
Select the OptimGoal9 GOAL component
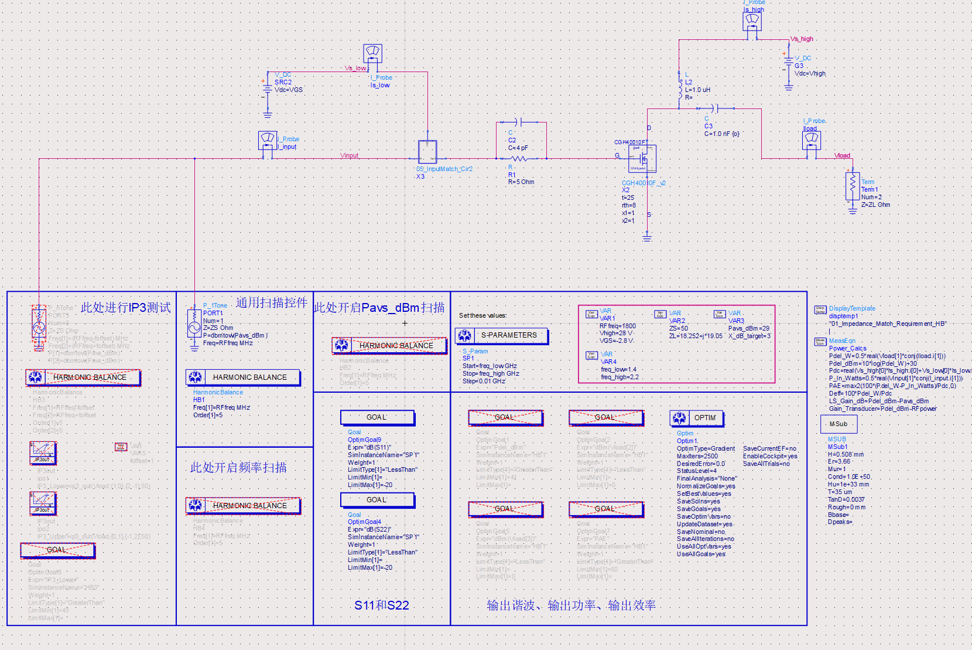377,418
